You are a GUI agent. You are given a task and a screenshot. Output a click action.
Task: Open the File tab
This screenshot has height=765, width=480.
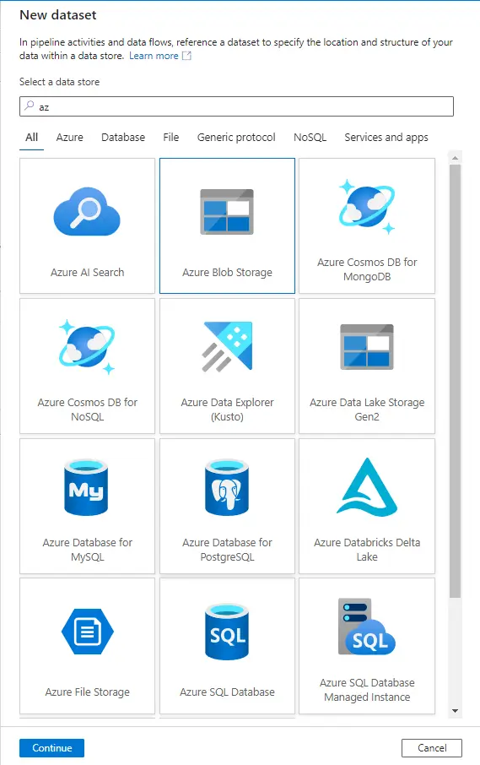point(171,137)
